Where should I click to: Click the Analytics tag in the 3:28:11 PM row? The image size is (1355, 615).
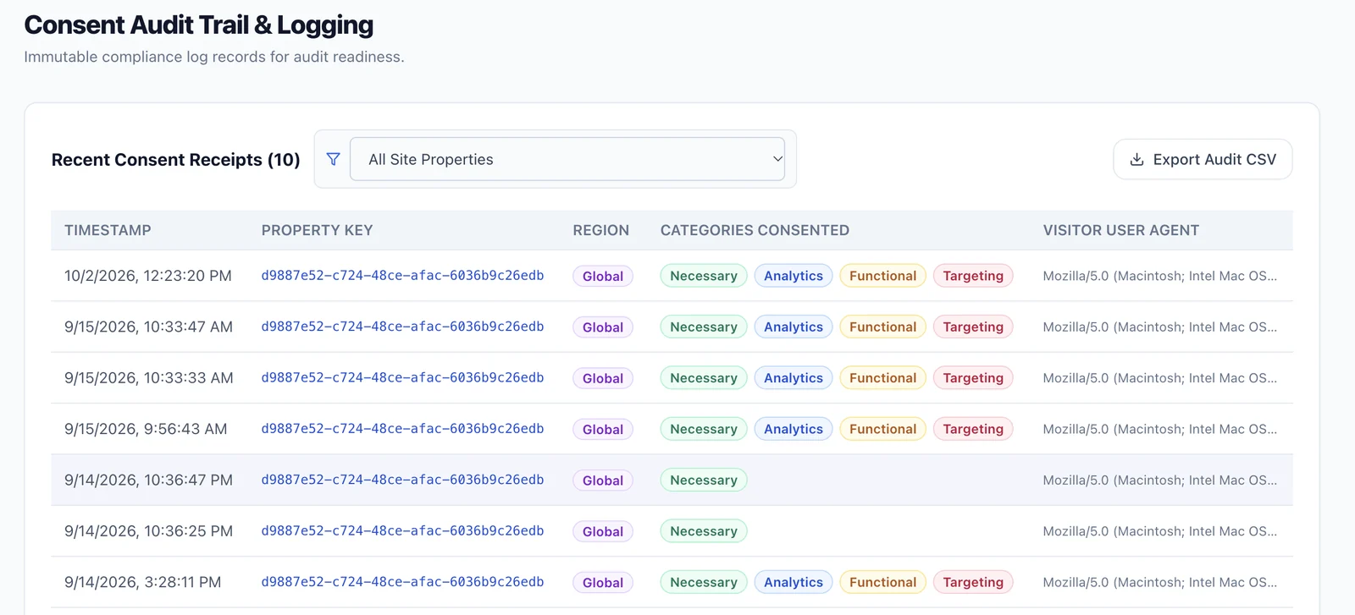coord(794,582)
